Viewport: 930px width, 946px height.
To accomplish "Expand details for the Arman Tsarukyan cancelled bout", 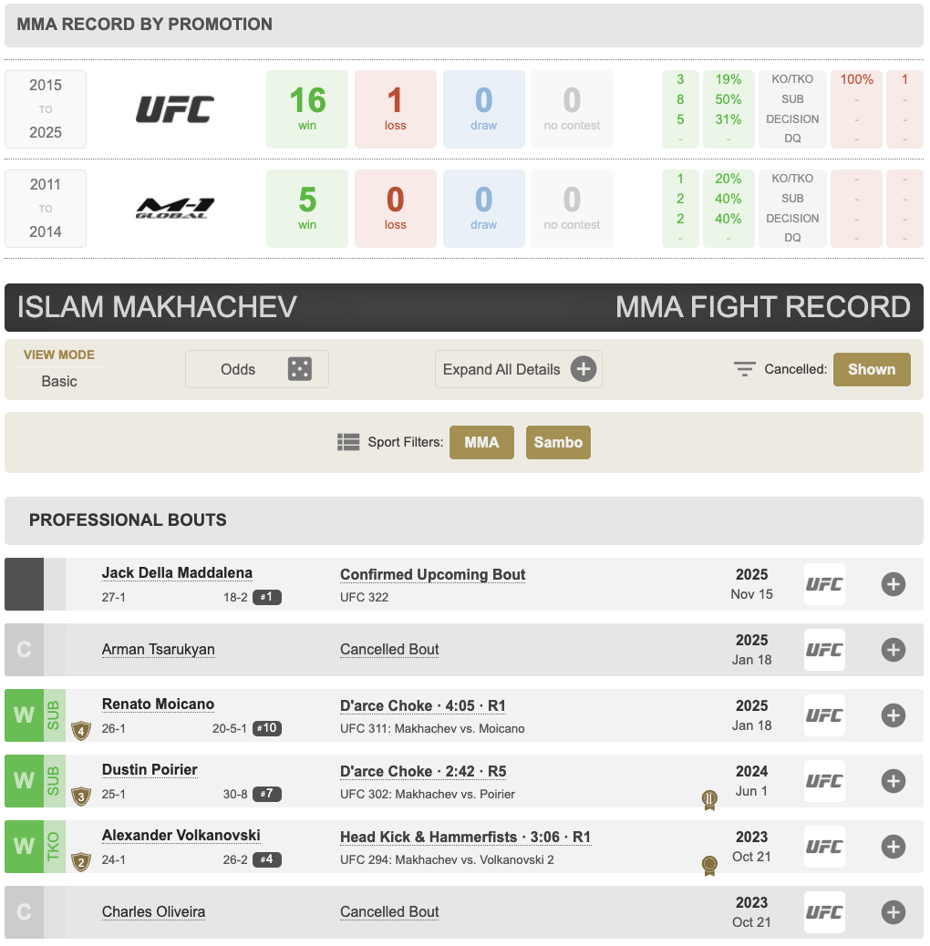I will click(x=893, y=650).
